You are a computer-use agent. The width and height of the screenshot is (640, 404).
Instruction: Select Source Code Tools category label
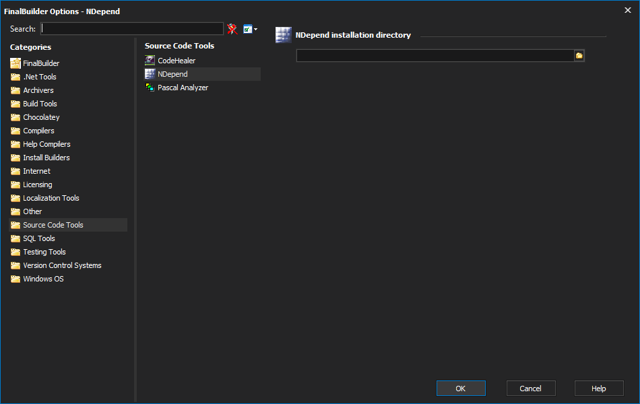click(x=53, y=225)
